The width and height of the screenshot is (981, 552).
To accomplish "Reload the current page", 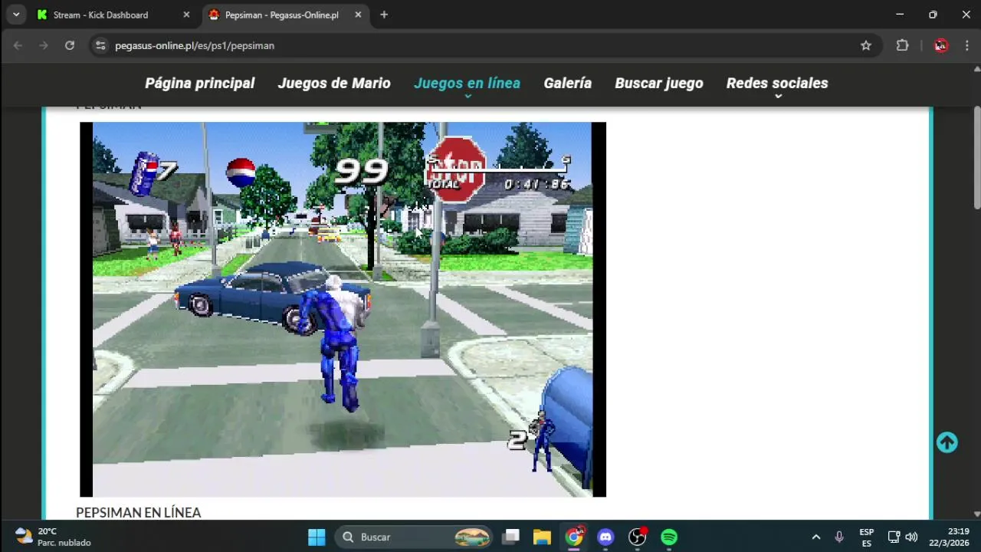I will (x=70, y=45).
